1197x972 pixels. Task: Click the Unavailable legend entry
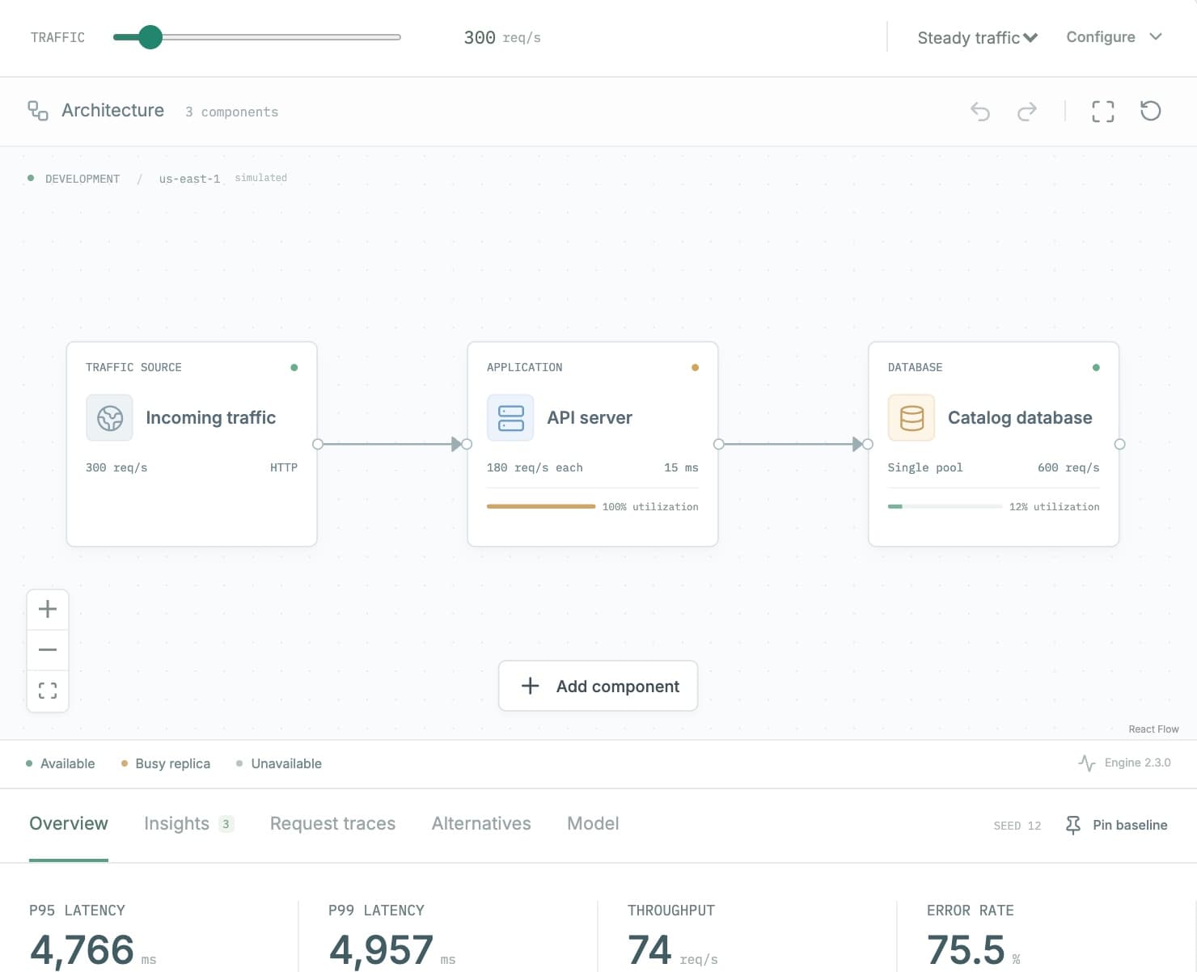pyautogui.click(x=279, y=763)
